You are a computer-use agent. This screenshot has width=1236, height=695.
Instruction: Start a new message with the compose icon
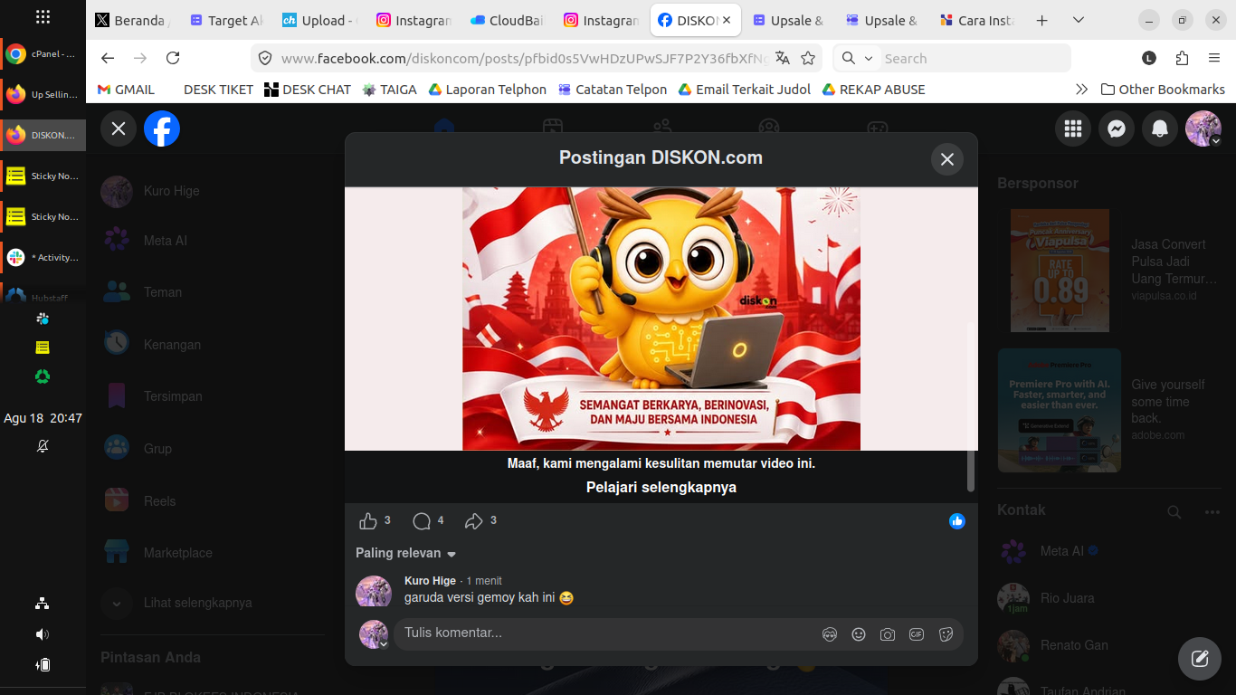[x=1200, y=659]
